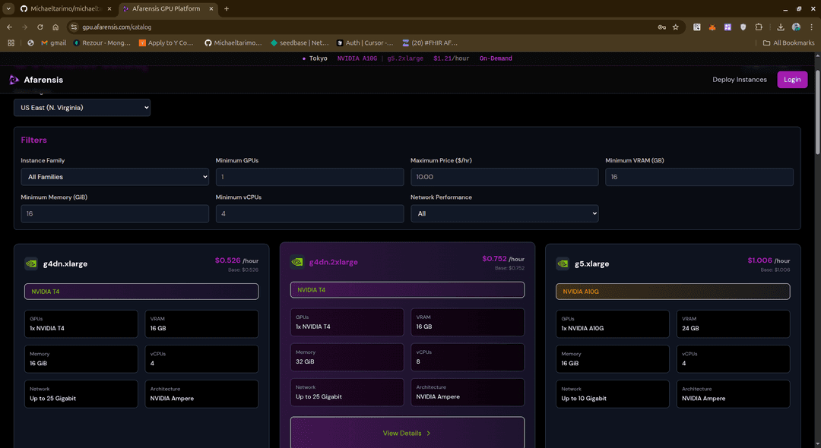The width and height of the screenshot is (821, 448).
Task: Switch to the Afarensis GPU Platform tab
Action: 168,8
